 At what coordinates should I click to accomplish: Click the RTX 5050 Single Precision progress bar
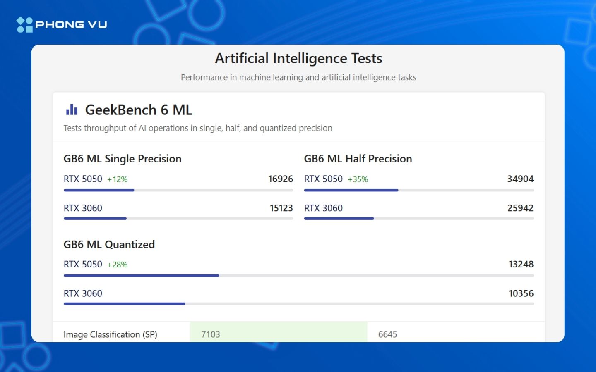(178, 190)
